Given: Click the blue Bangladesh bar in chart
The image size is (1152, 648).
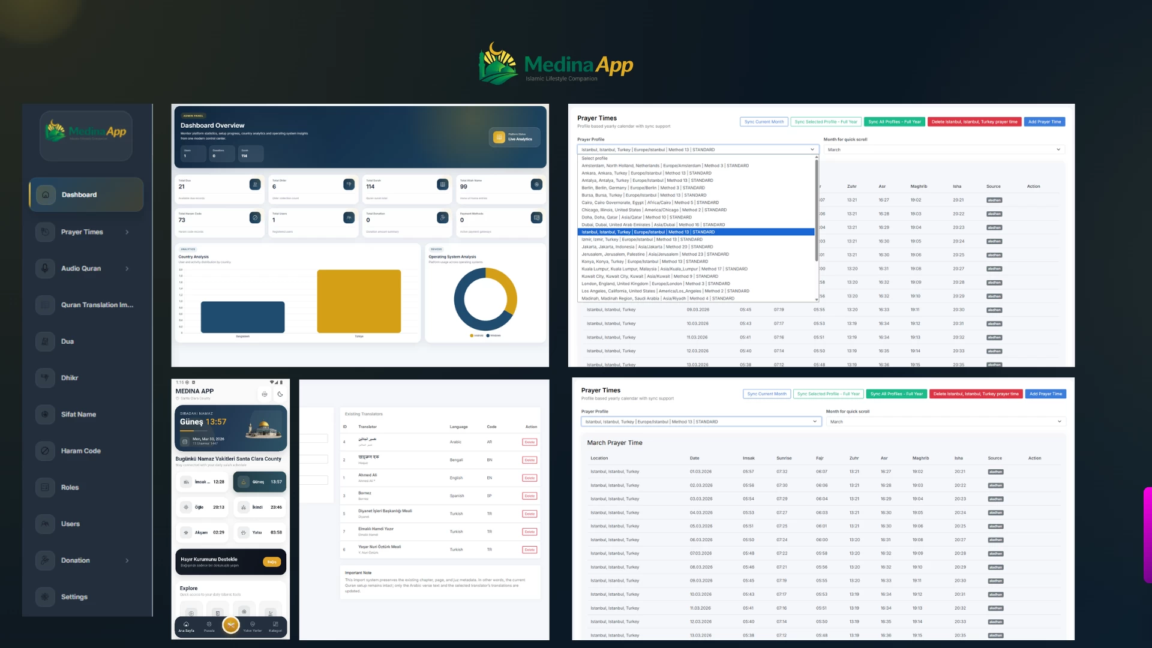Looking at the screenshot, I should [242, 317].
